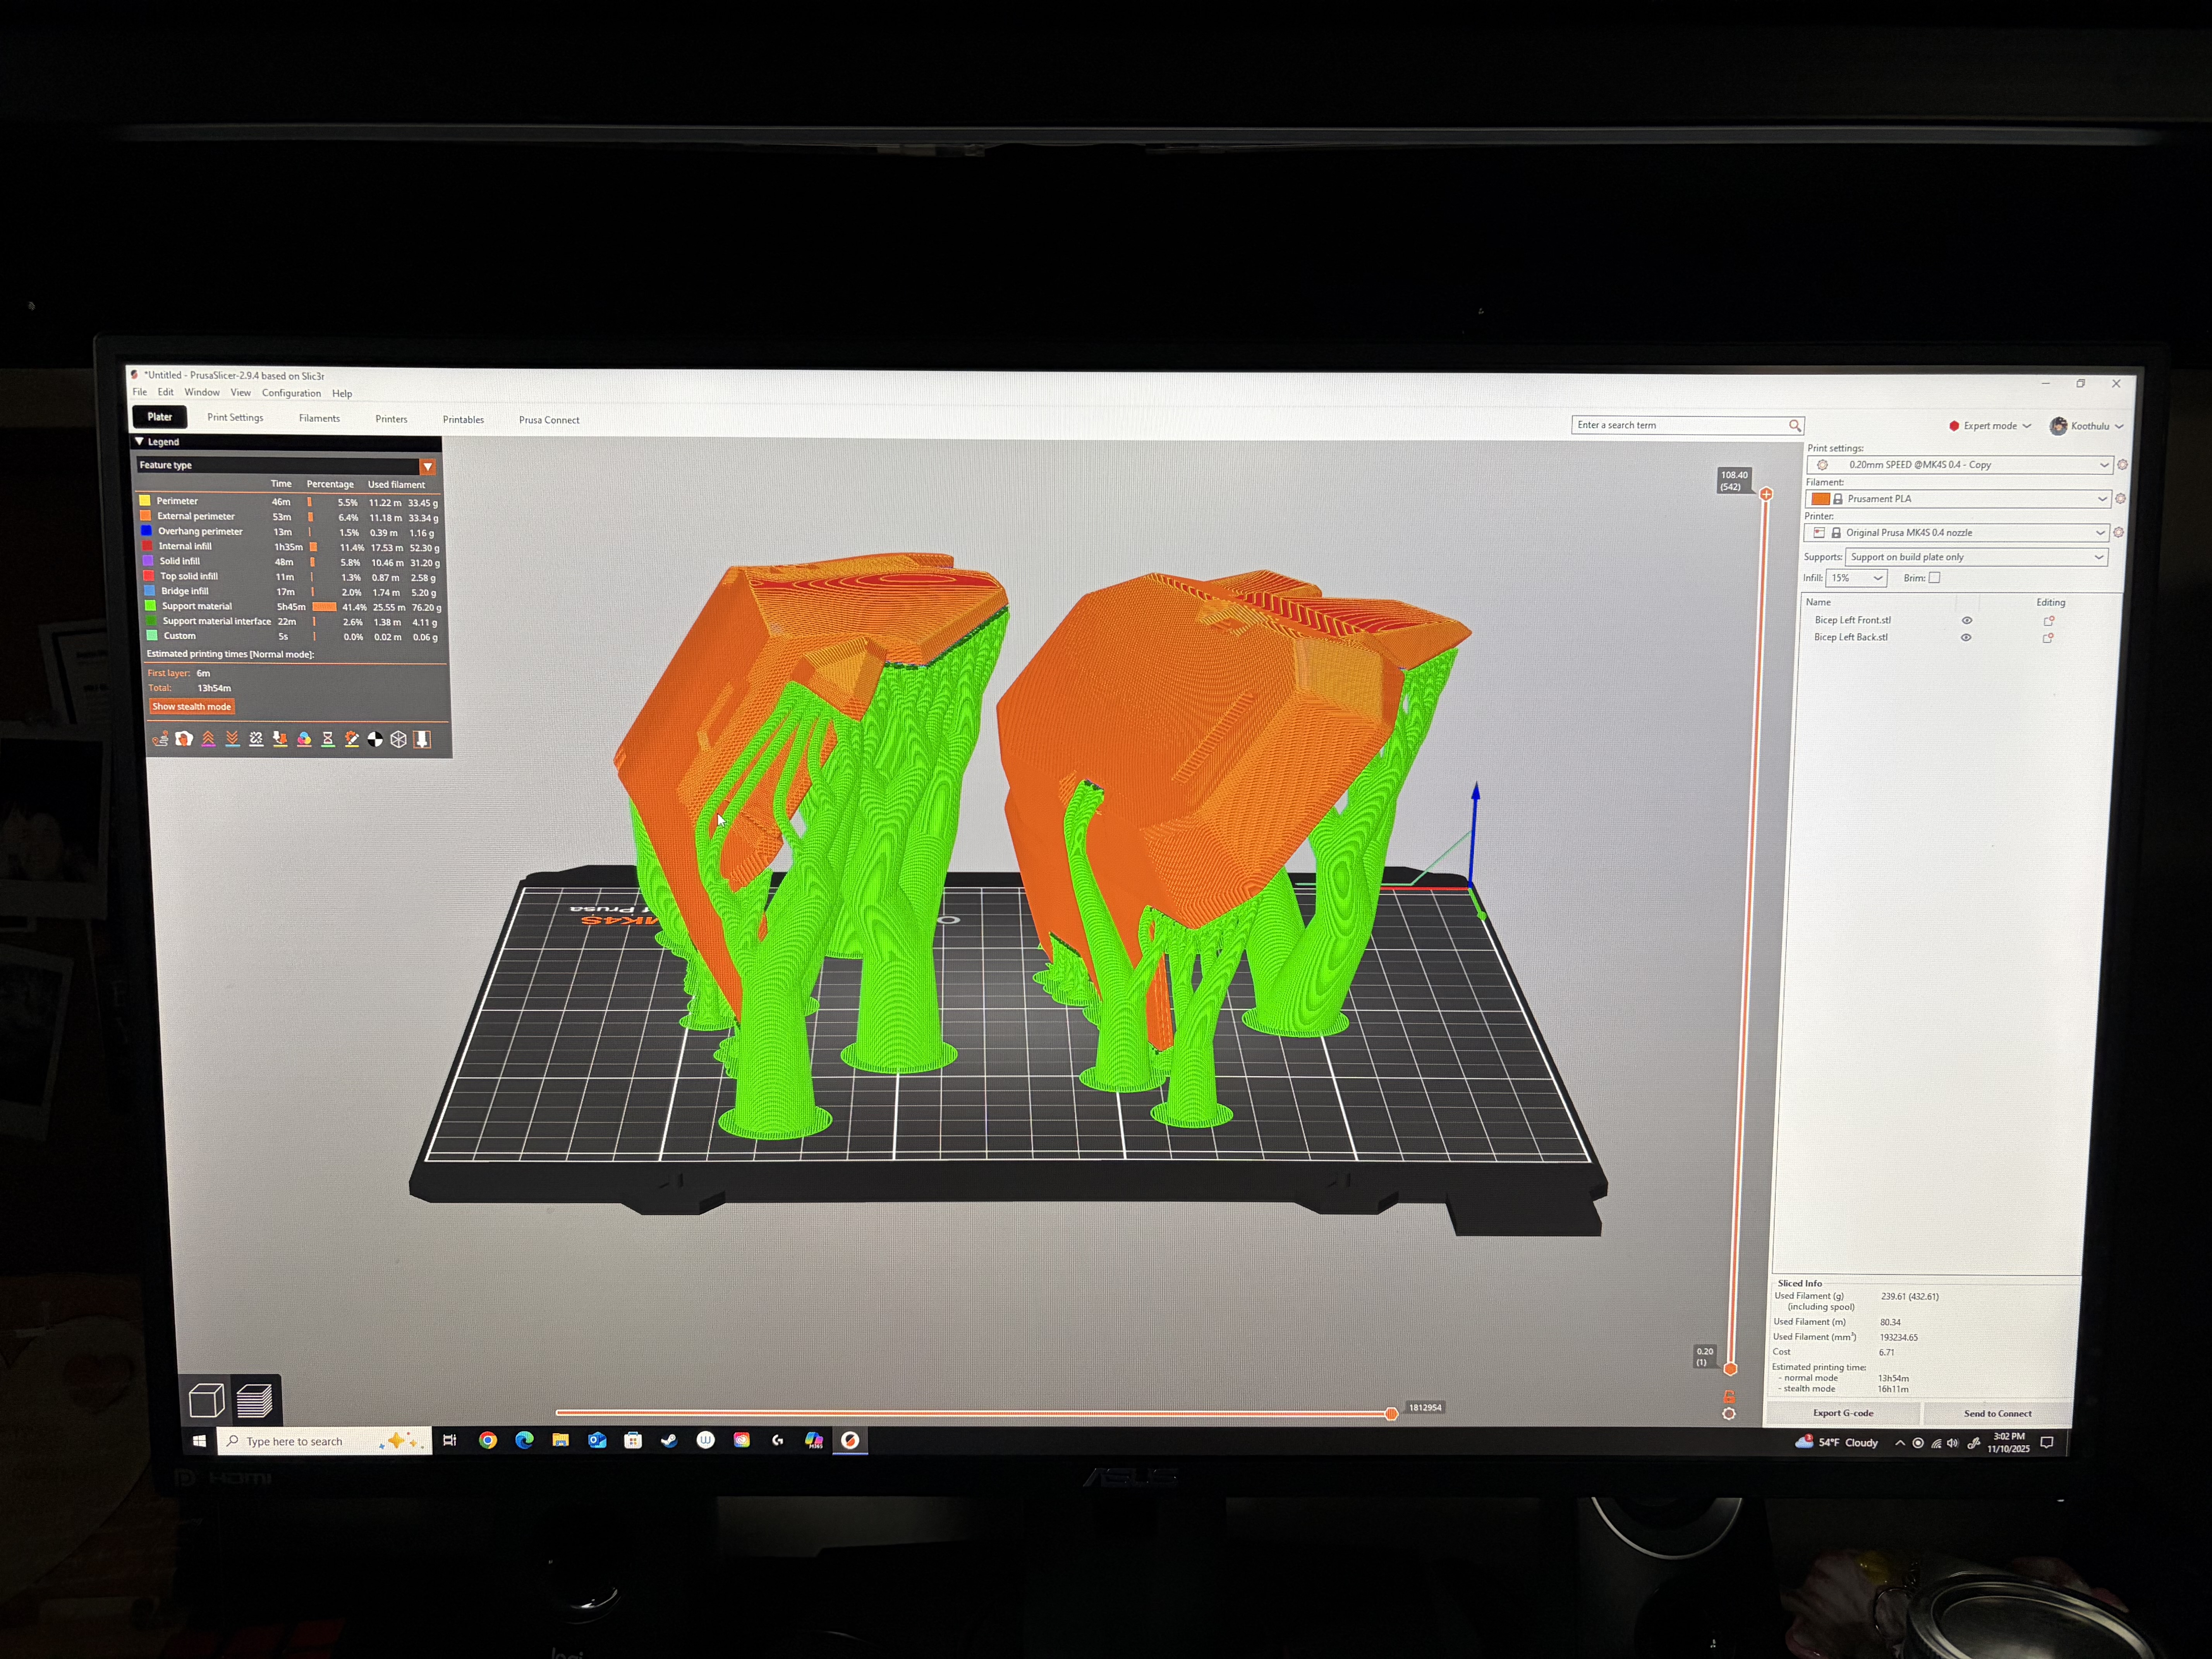This screenshot has width=2212, height=1659.
Task: Switch to the Print Settings tab
Action: (x=235, y=418)
